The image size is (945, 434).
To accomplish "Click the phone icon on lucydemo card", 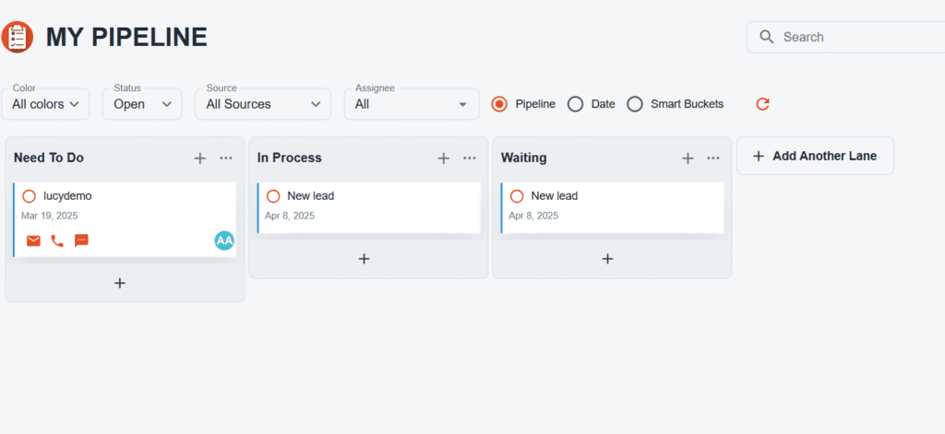I will 57,240.
